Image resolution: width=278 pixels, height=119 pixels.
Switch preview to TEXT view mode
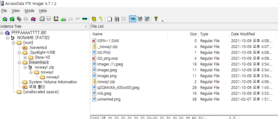140,19
